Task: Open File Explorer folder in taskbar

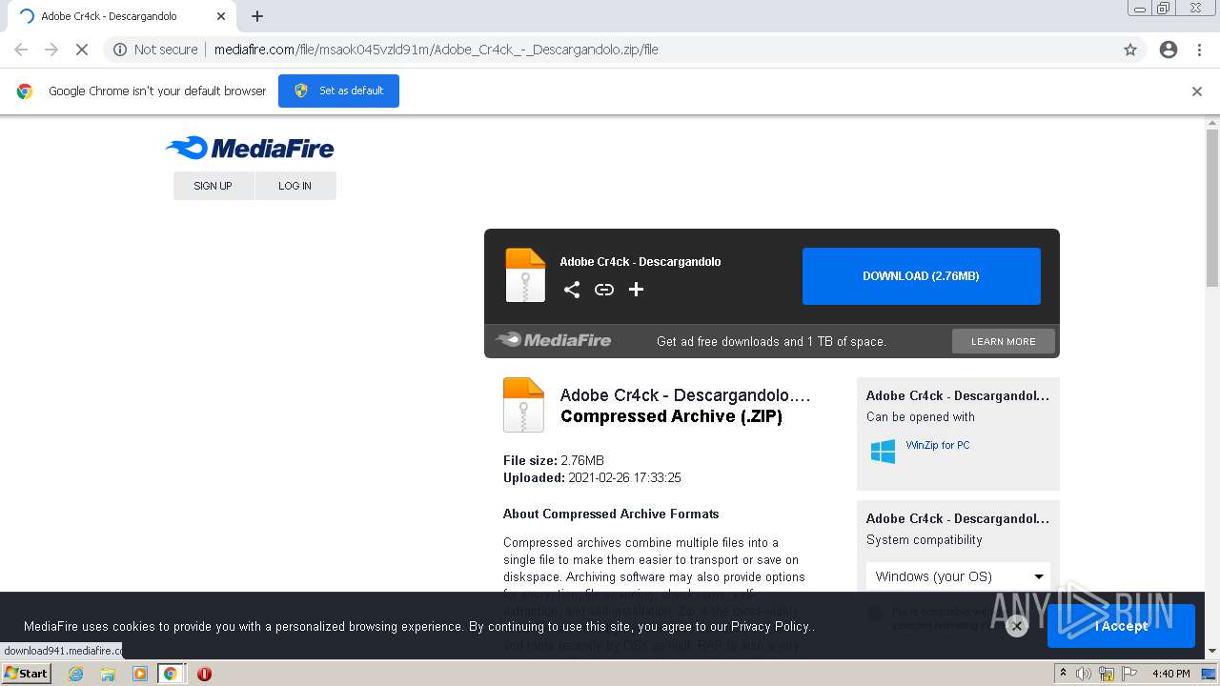Action: point(108,674)
